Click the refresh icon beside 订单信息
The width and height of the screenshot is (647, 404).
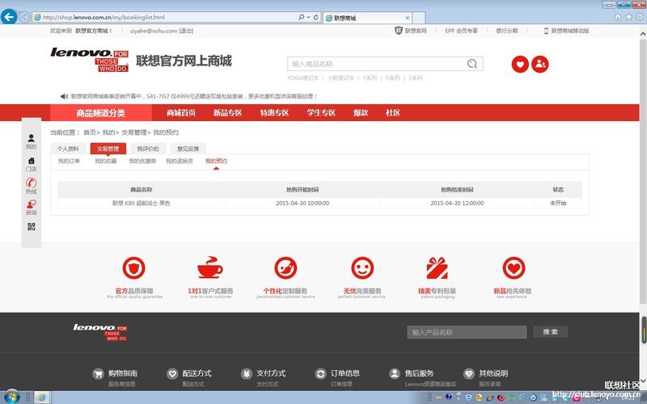tap(320, 374)
